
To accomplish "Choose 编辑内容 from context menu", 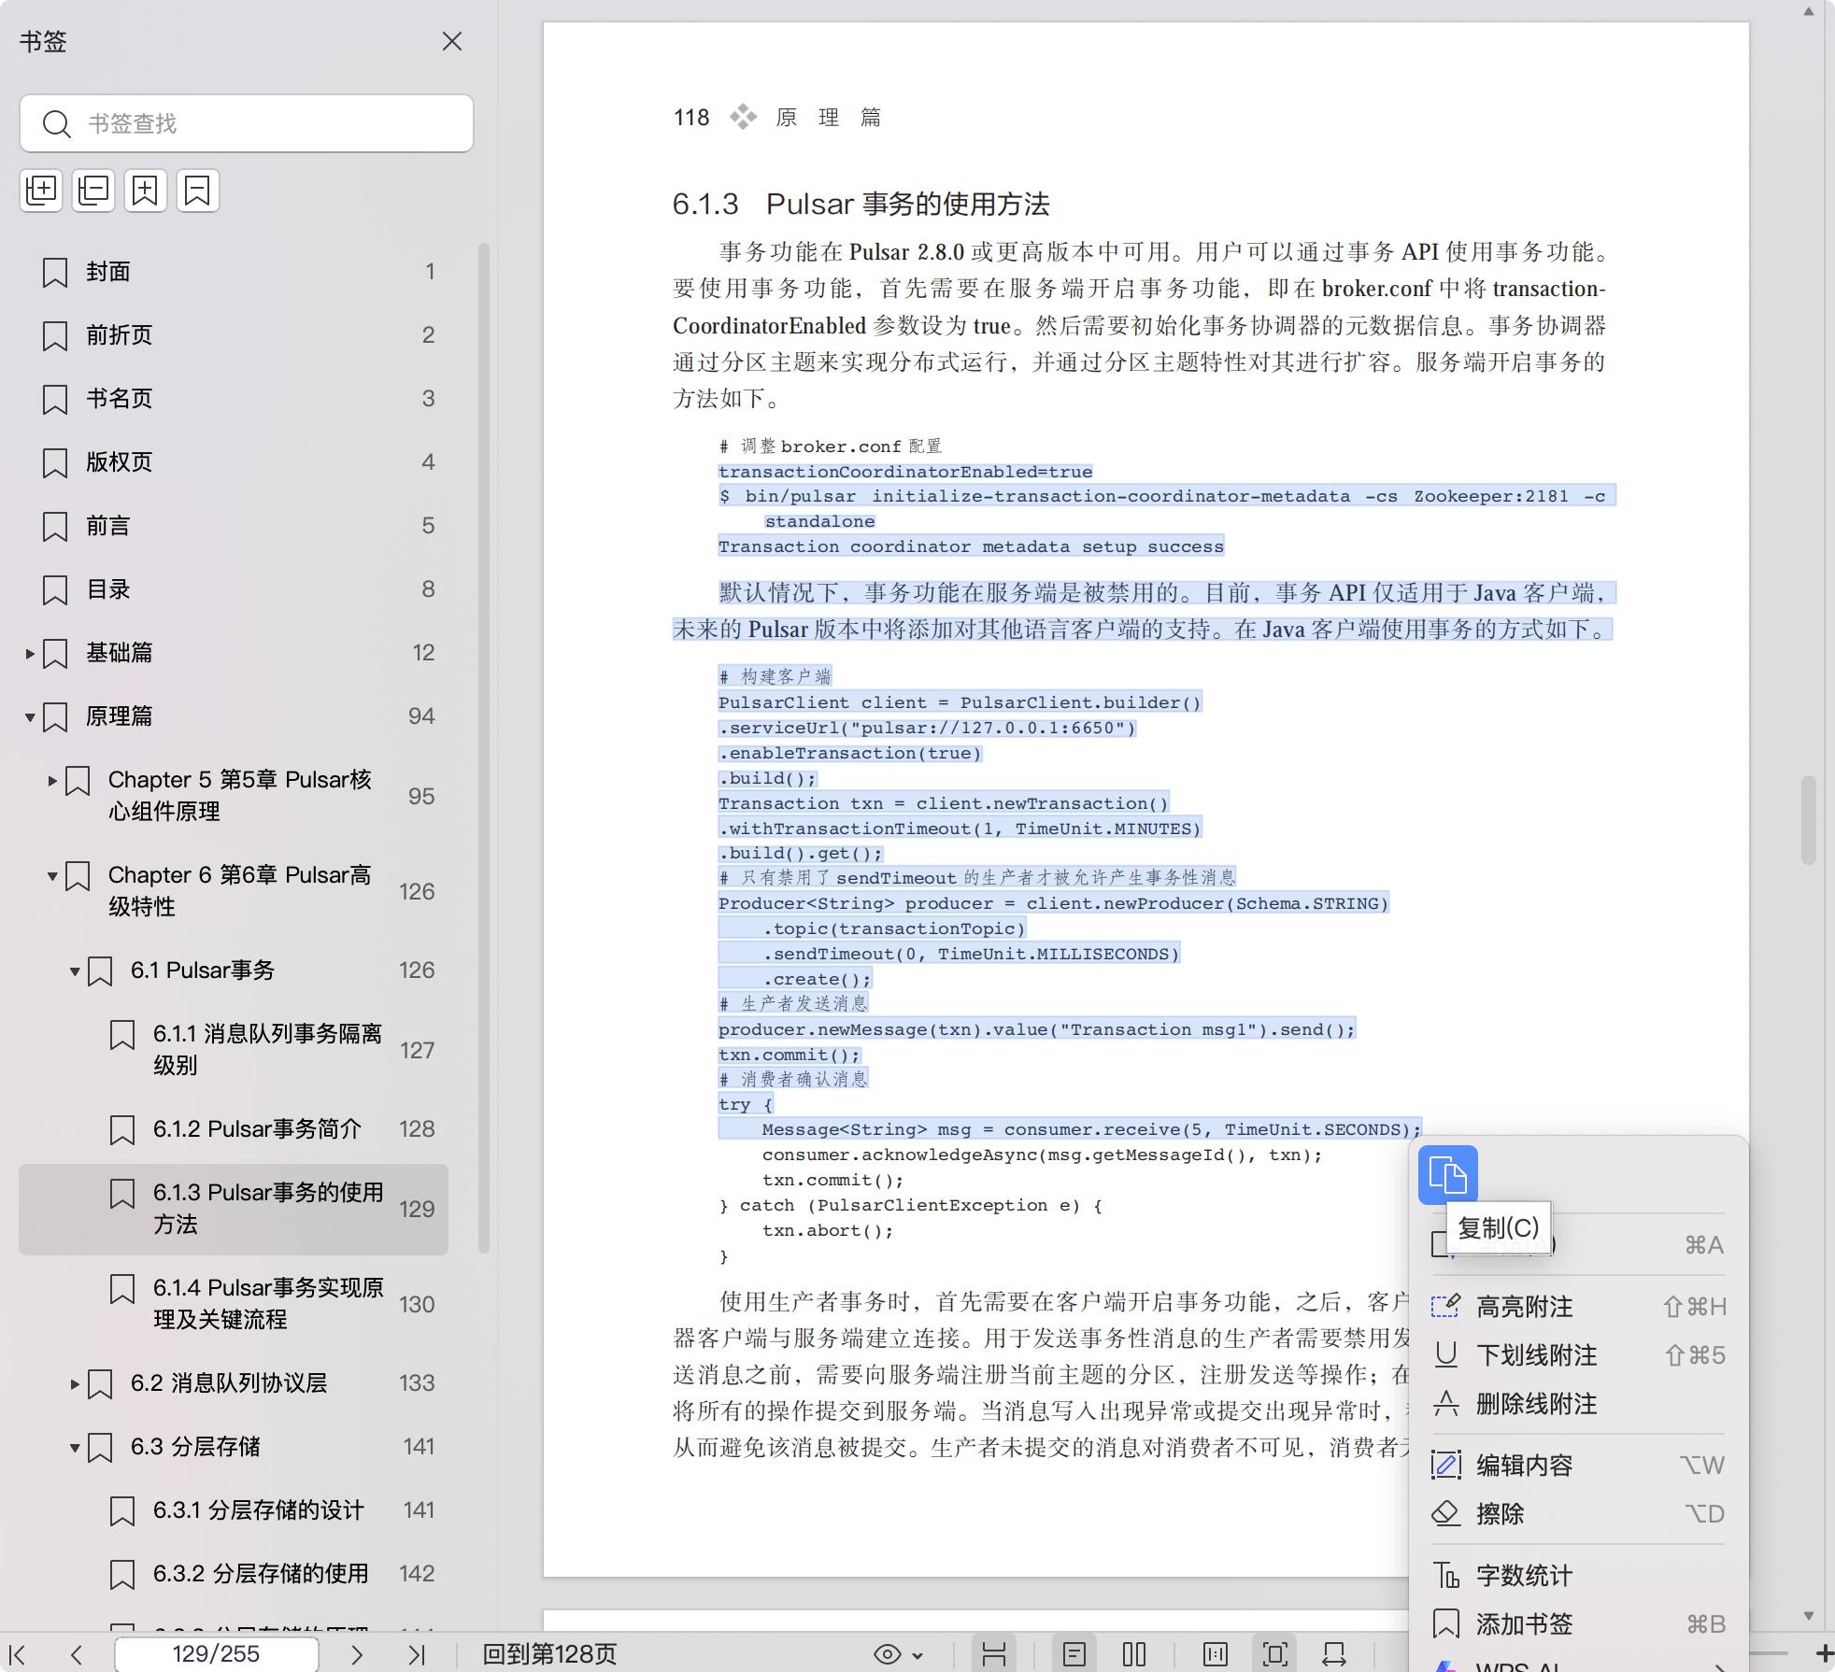I will click(x=1578, y=1466).
